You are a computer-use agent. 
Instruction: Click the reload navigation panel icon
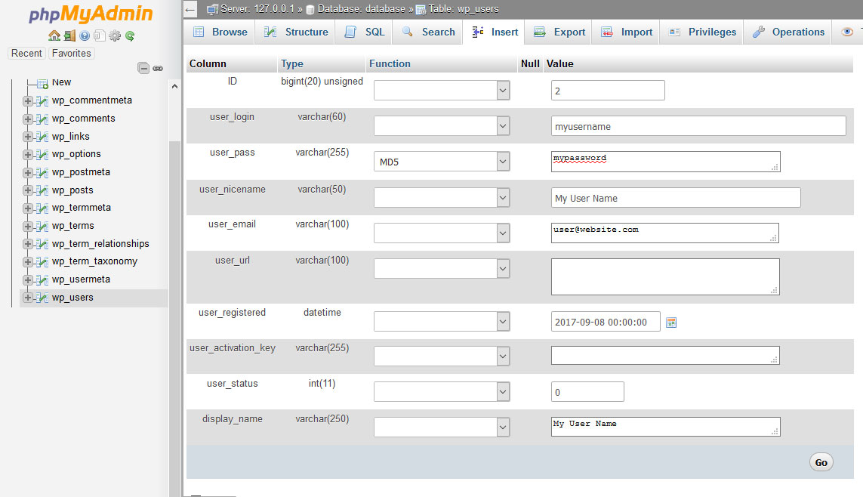129,35
